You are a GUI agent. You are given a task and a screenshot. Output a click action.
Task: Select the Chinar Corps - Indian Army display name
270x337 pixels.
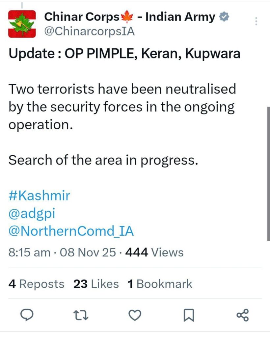(130, 16)
